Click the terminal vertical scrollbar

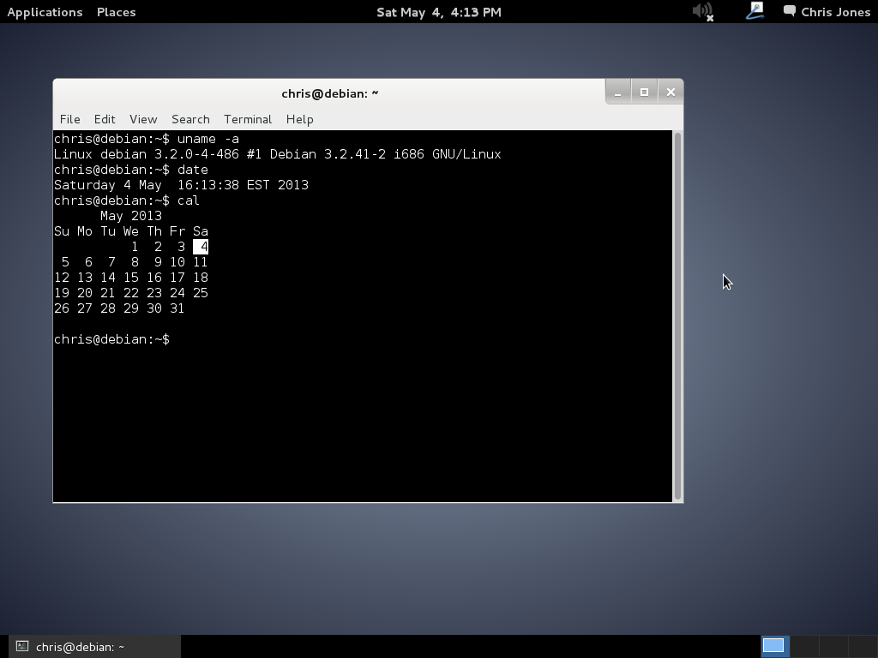[677, 316]
